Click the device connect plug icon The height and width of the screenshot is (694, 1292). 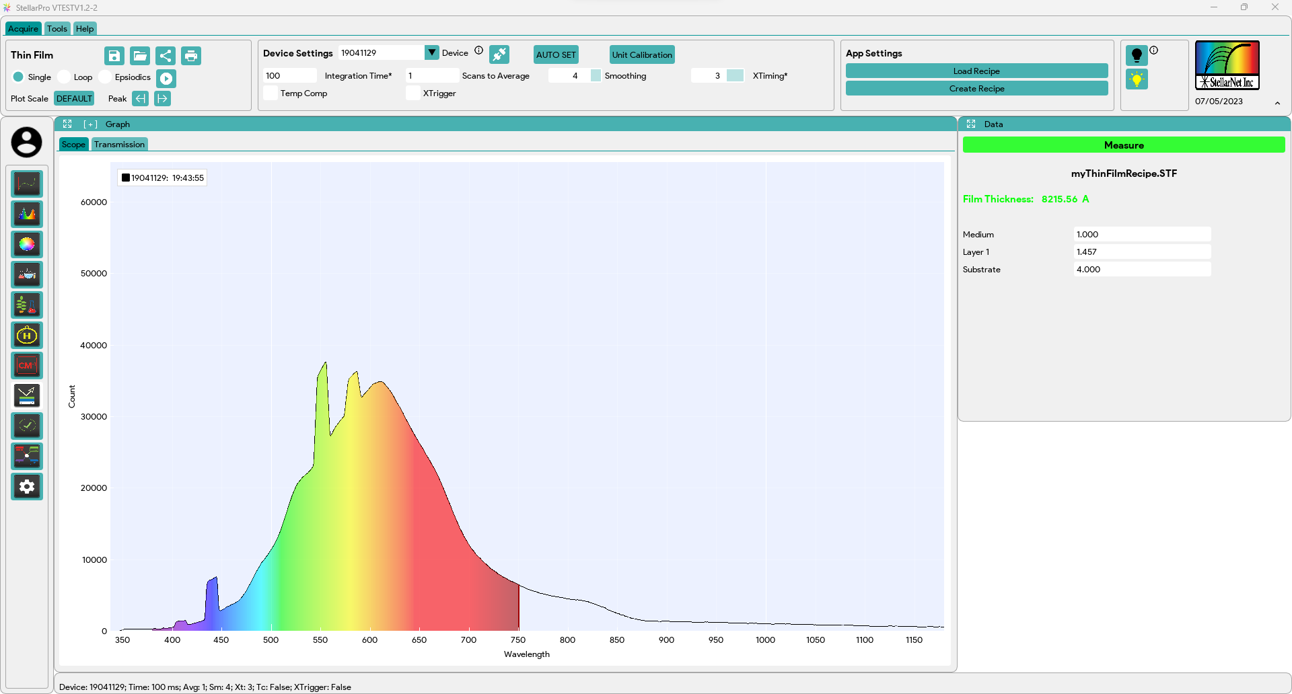(x=499, y=54)
